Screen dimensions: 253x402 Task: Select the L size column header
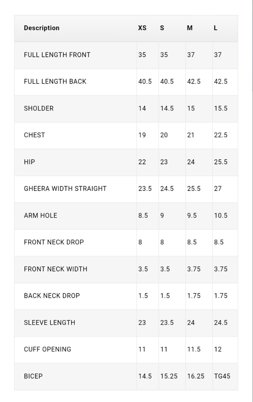tap(216, 28)
